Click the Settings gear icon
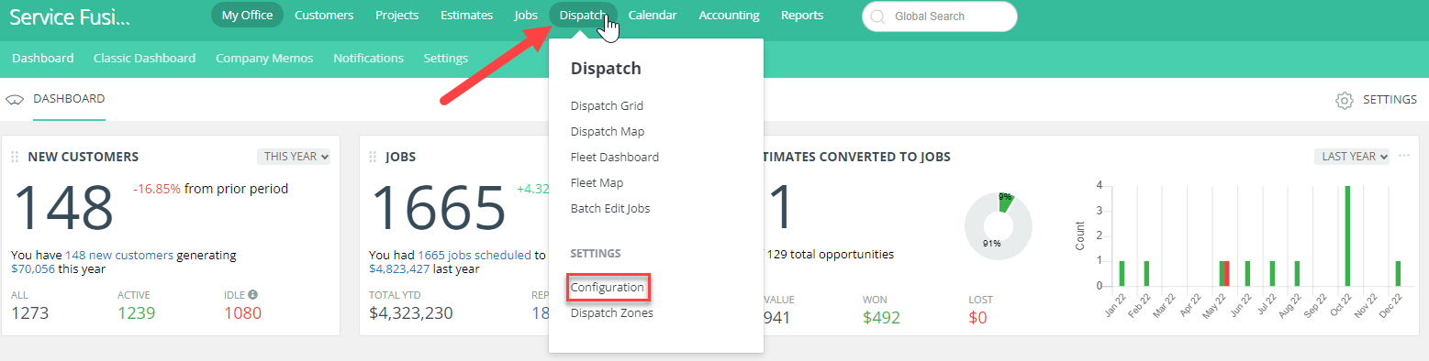Image resolution: width=1429 pixels, height=361 pixels. tap(1345, 100)
